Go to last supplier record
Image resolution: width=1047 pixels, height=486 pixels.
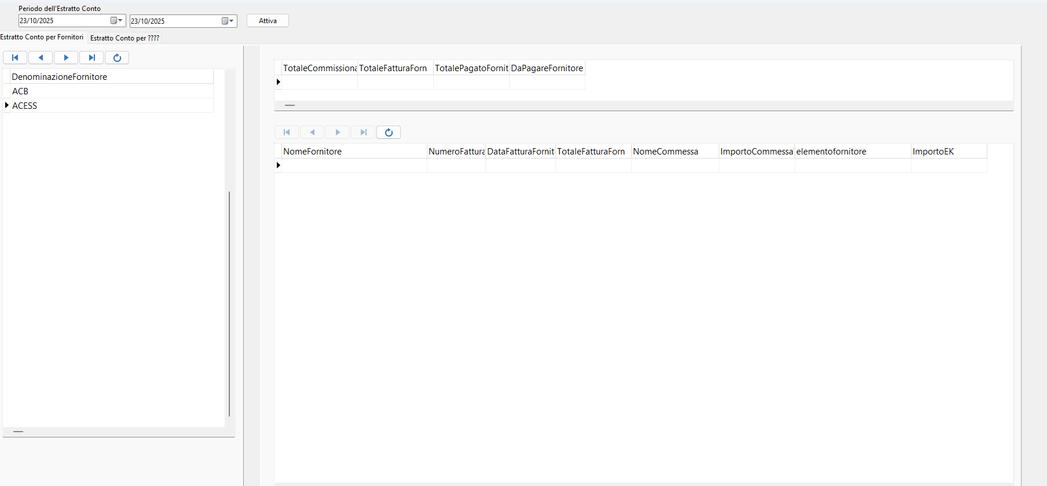pos(91,58)
